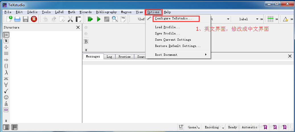
Task: Open the viewer using the magnifier icon
Action: coord(115,19)
